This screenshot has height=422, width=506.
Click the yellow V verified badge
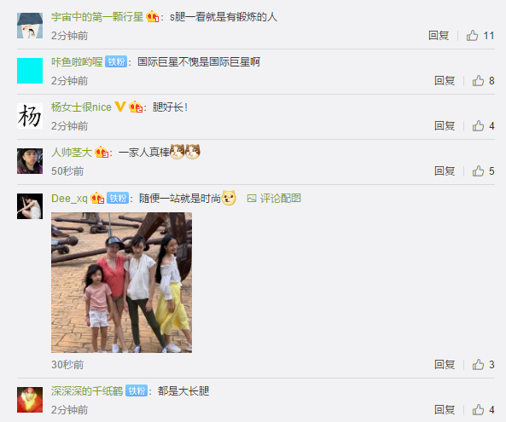120,107
